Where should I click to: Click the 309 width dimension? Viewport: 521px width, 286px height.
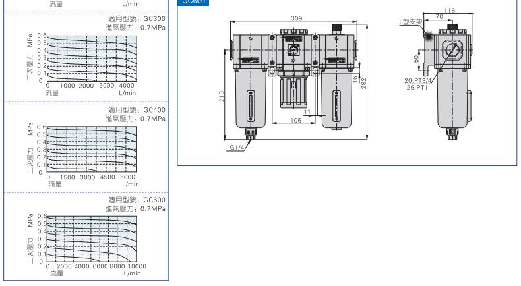[x=296, y=18]
